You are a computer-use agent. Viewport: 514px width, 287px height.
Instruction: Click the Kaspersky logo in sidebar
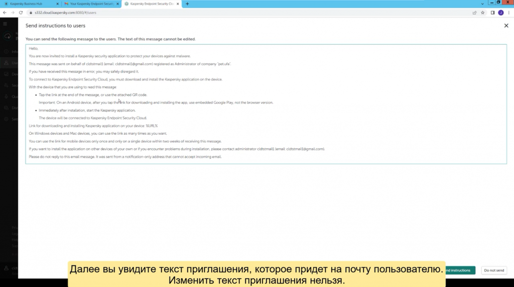point(8,36)
